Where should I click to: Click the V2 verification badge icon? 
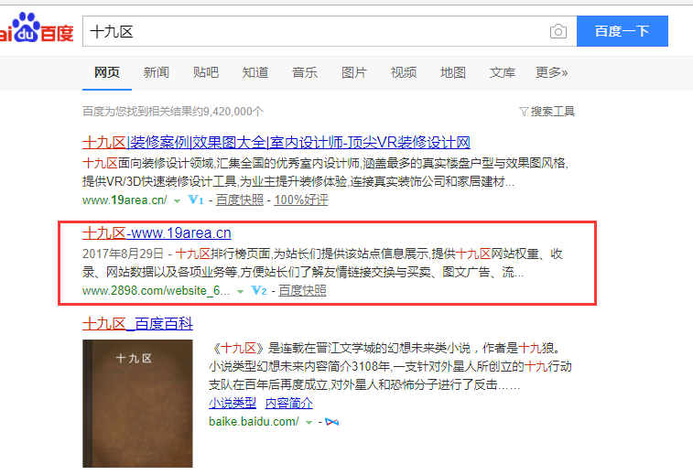tap(259, 291)
